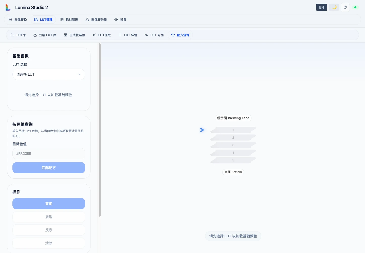This screenshot has width=365, height=253.
Task: Select the LUT库 folder icon subtab
Action: click(12, 35)
